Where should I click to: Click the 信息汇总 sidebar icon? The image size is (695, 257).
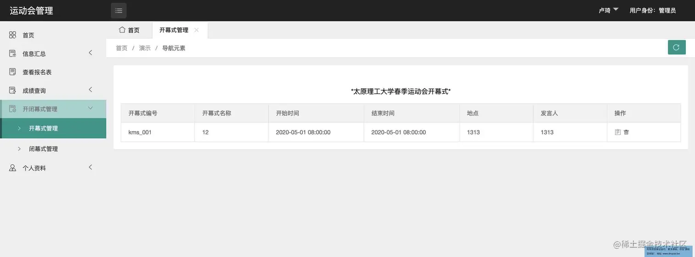click(13, 54)
